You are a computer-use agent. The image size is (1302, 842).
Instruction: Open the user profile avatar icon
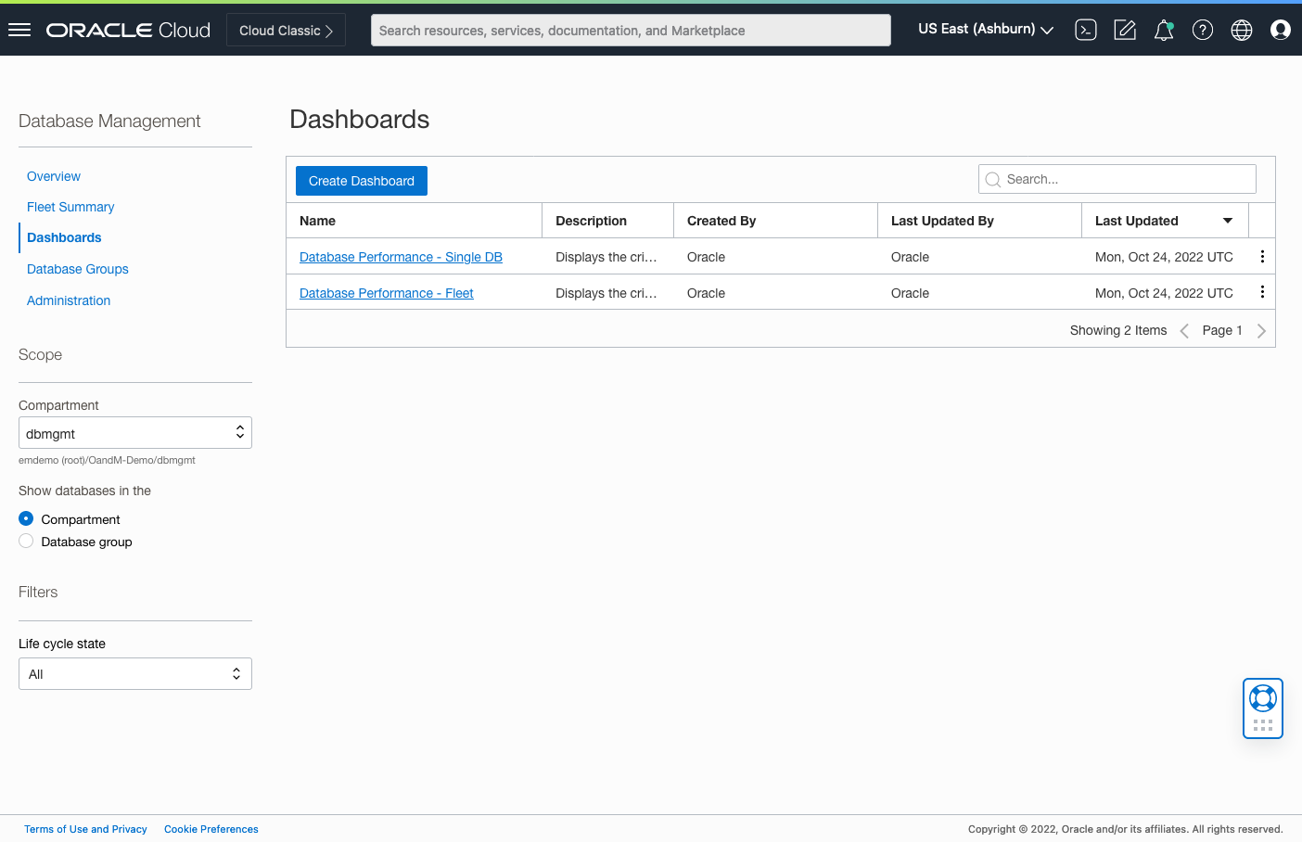1281,30
